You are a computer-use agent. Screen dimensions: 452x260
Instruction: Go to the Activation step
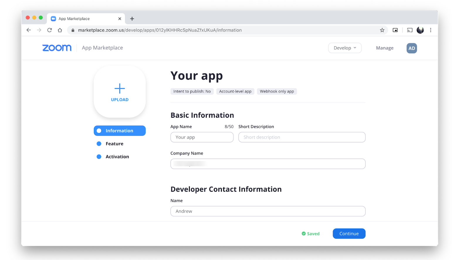117,157
